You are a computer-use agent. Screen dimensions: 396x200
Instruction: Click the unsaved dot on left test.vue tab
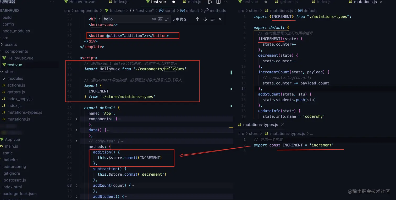pyautogui.click(x=173, y=2)
